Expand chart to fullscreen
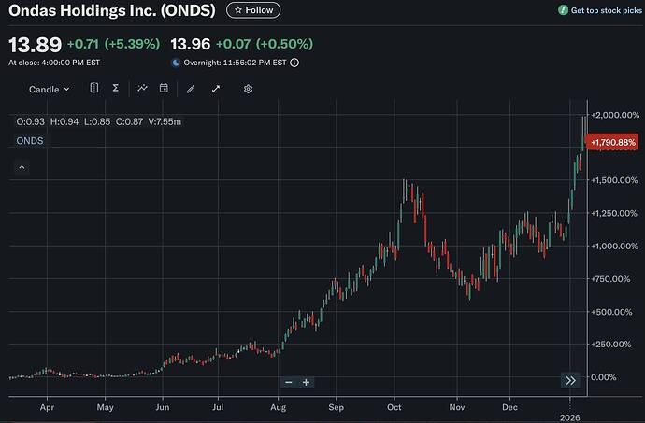The image size is (645, 423). 216,89
